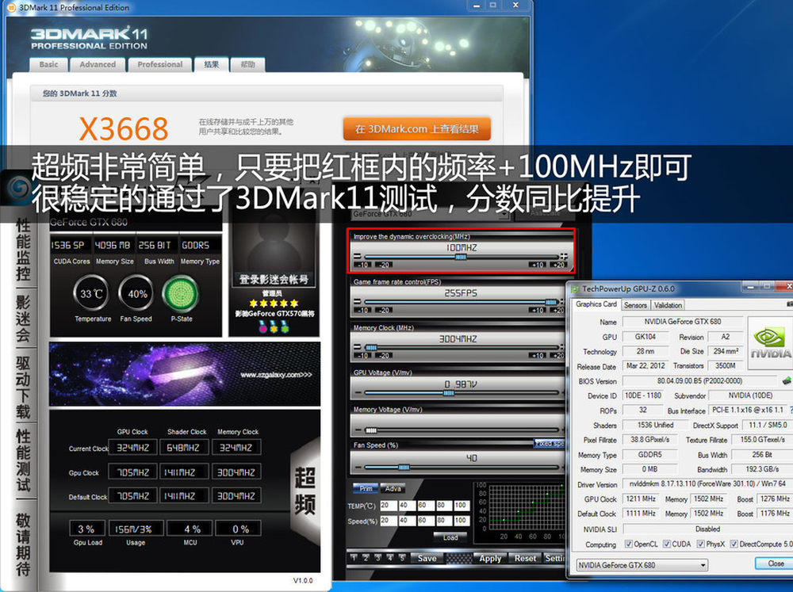Toggle the Fixed speed option

point(550,443)
